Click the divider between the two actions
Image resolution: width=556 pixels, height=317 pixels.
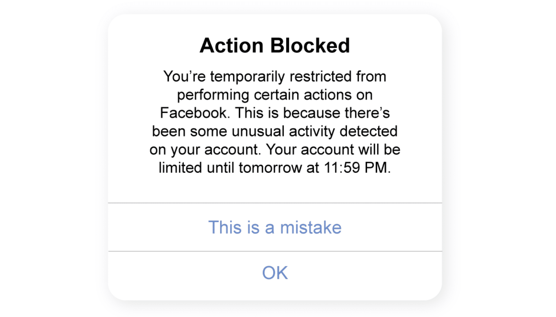[275, 251]
